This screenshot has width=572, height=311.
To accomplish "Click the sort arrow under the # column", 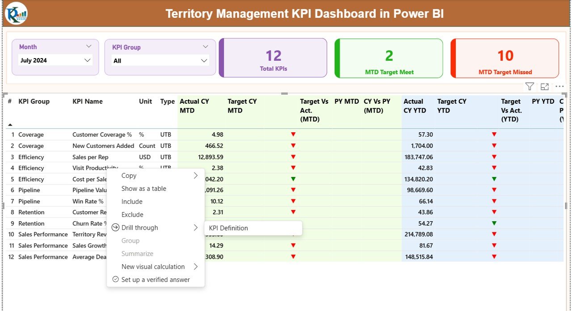I will 9,125.
